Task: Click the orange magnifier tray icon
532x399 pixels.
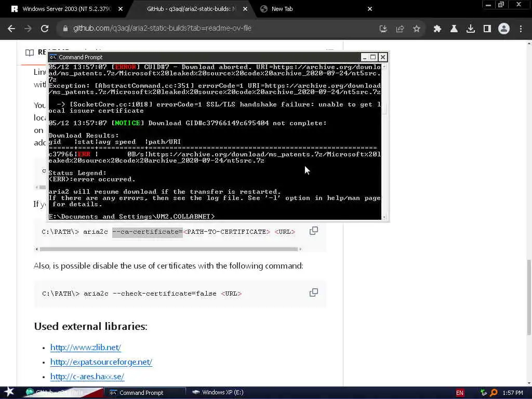Action: pyautogui.click(x=494, y=393)
